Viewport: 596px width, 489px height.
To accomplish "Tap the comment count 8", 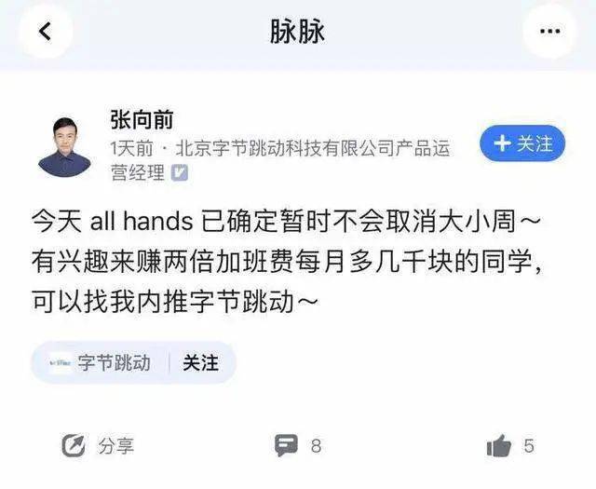I will click(x=317, y=445).
